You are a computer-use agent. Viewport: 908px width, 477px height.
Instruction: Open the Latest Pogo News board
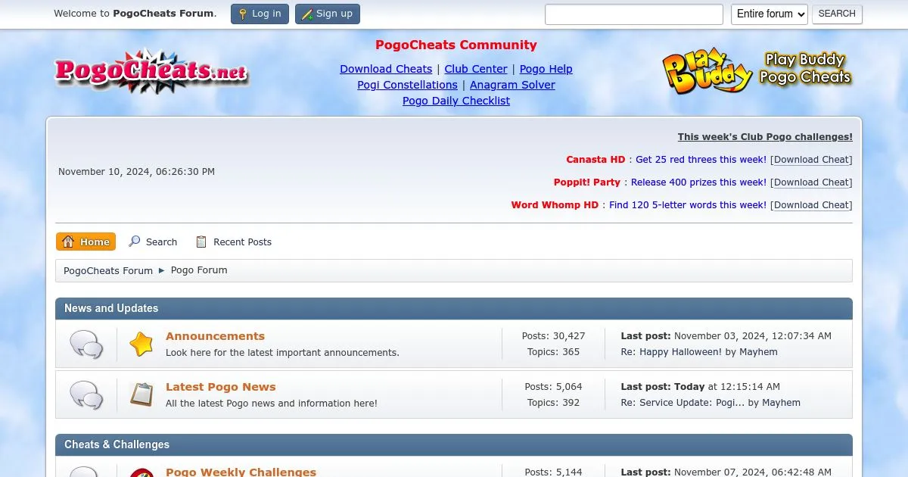(x=221, y=387)
